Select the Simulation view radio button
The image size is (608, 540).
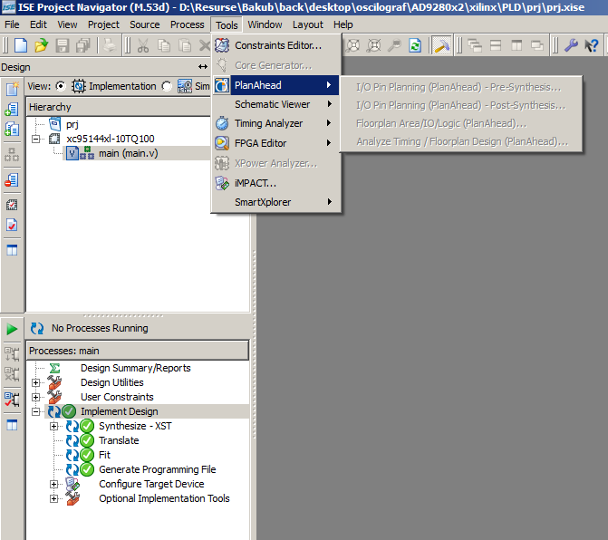(x=167, y=86)
